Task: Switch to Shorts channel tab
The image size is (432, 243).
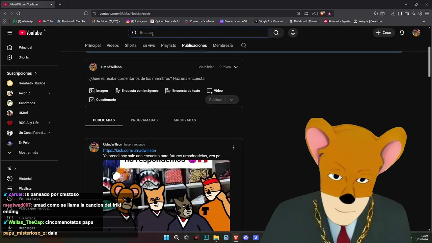Action: coord(131,45)
